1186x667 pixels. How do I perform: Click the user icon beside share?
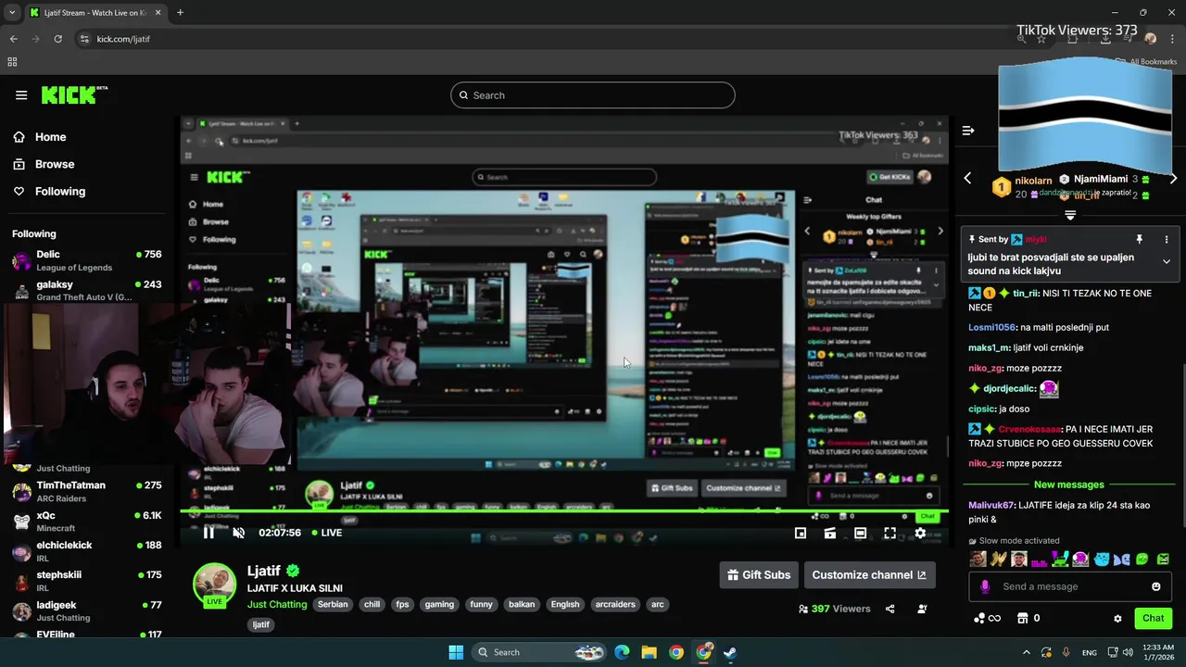tap(922, 609)
